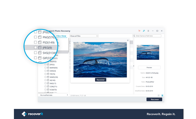Click the Preview button under the thumbnail
The width and height of the screenshot is (196, 119).
pyautogui.click(x=149, y=68)
